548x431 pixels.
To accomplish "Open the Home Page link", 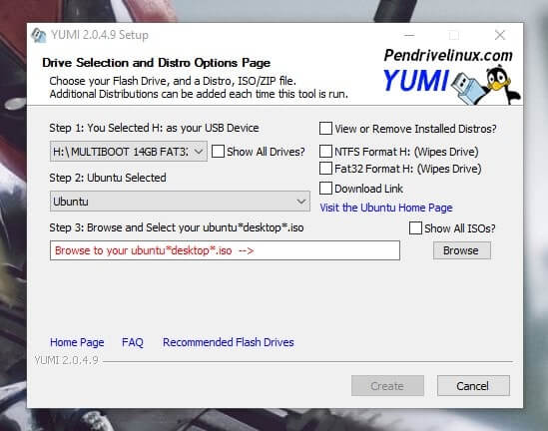I will point(77,342).
